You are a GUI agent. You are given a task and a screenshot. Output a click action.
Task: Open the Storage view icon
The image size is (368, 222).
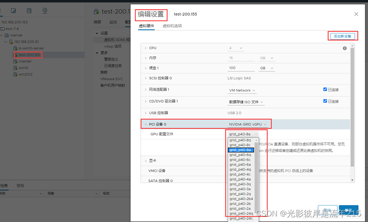[29, 11]
